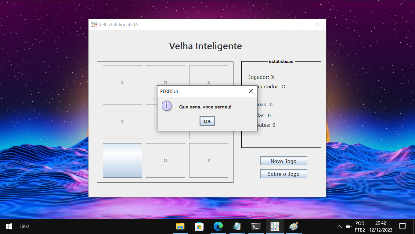Open File Explorer from the taskbar
Screen dimensions: 415x234
click(180, 226)
